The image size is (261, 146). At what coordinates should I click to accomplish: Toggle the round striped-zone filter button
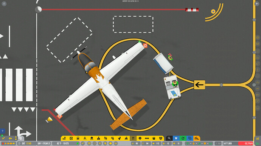tap(89, 143)
